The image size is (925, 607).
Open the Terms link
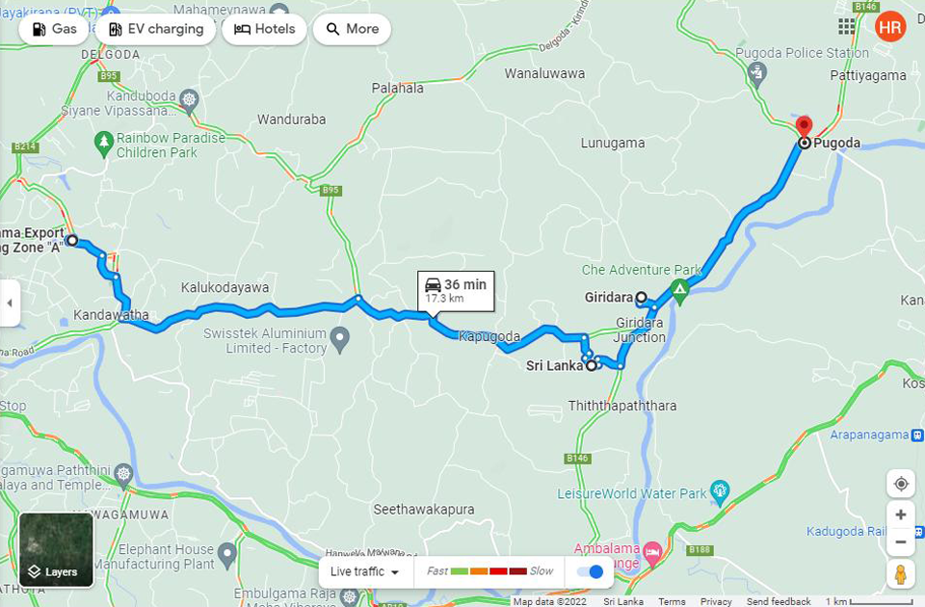[x=672, y=601]
